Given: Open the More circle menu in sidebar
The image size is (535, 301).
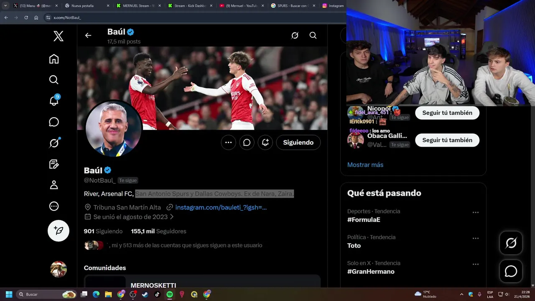Looking at the screenshot, I should click(54, 206).
